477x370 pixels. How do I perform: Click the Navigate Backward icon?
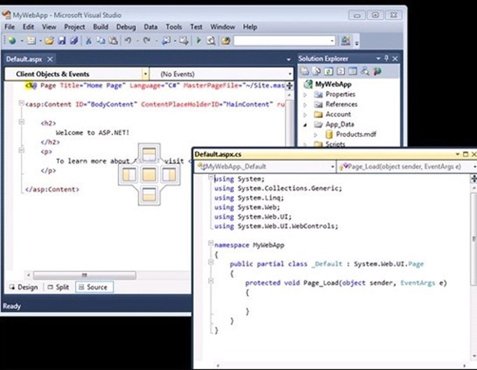166,41
